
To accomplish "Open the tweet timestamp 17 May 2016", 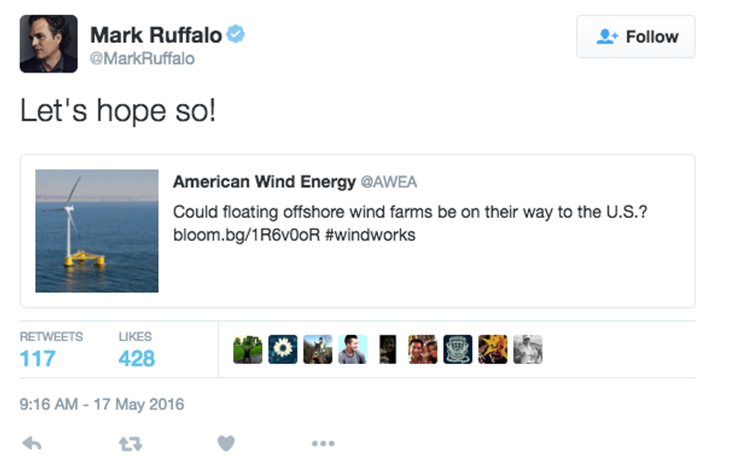I will point(102,405).
